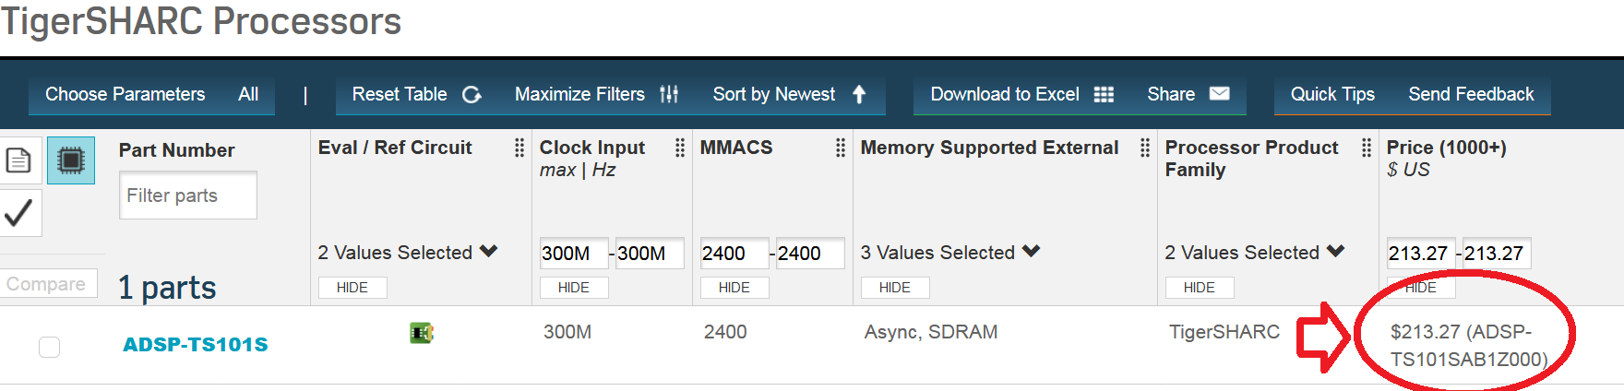Hide the Clock Input column
1624x391 pixels.
click(574, 288)
